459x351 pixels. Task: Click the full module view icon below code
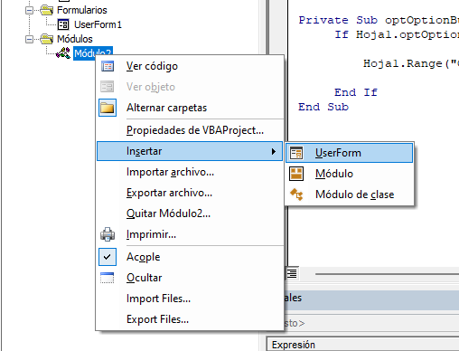point(292,273)
